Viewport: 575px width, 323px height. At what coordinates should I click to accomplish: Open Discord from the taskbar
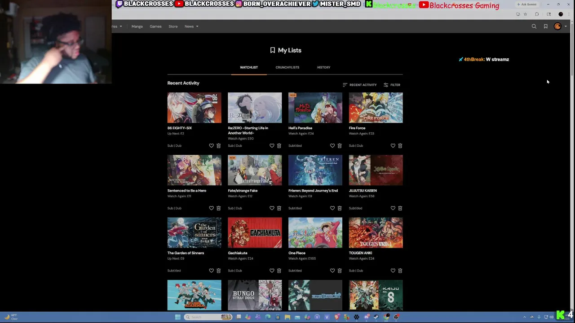pyautogui.click(x=367, y=317)
